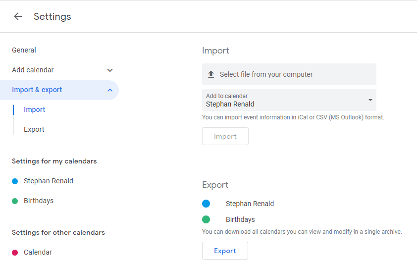Click the Import & export menu label
417x266 pixels.
coord(37,90)
